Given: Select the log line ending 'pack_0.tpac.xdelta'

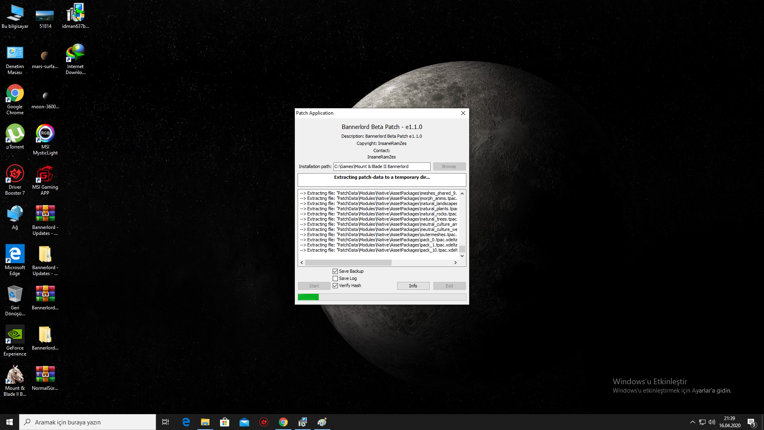Looking at the screenshot, I should 378,240.
